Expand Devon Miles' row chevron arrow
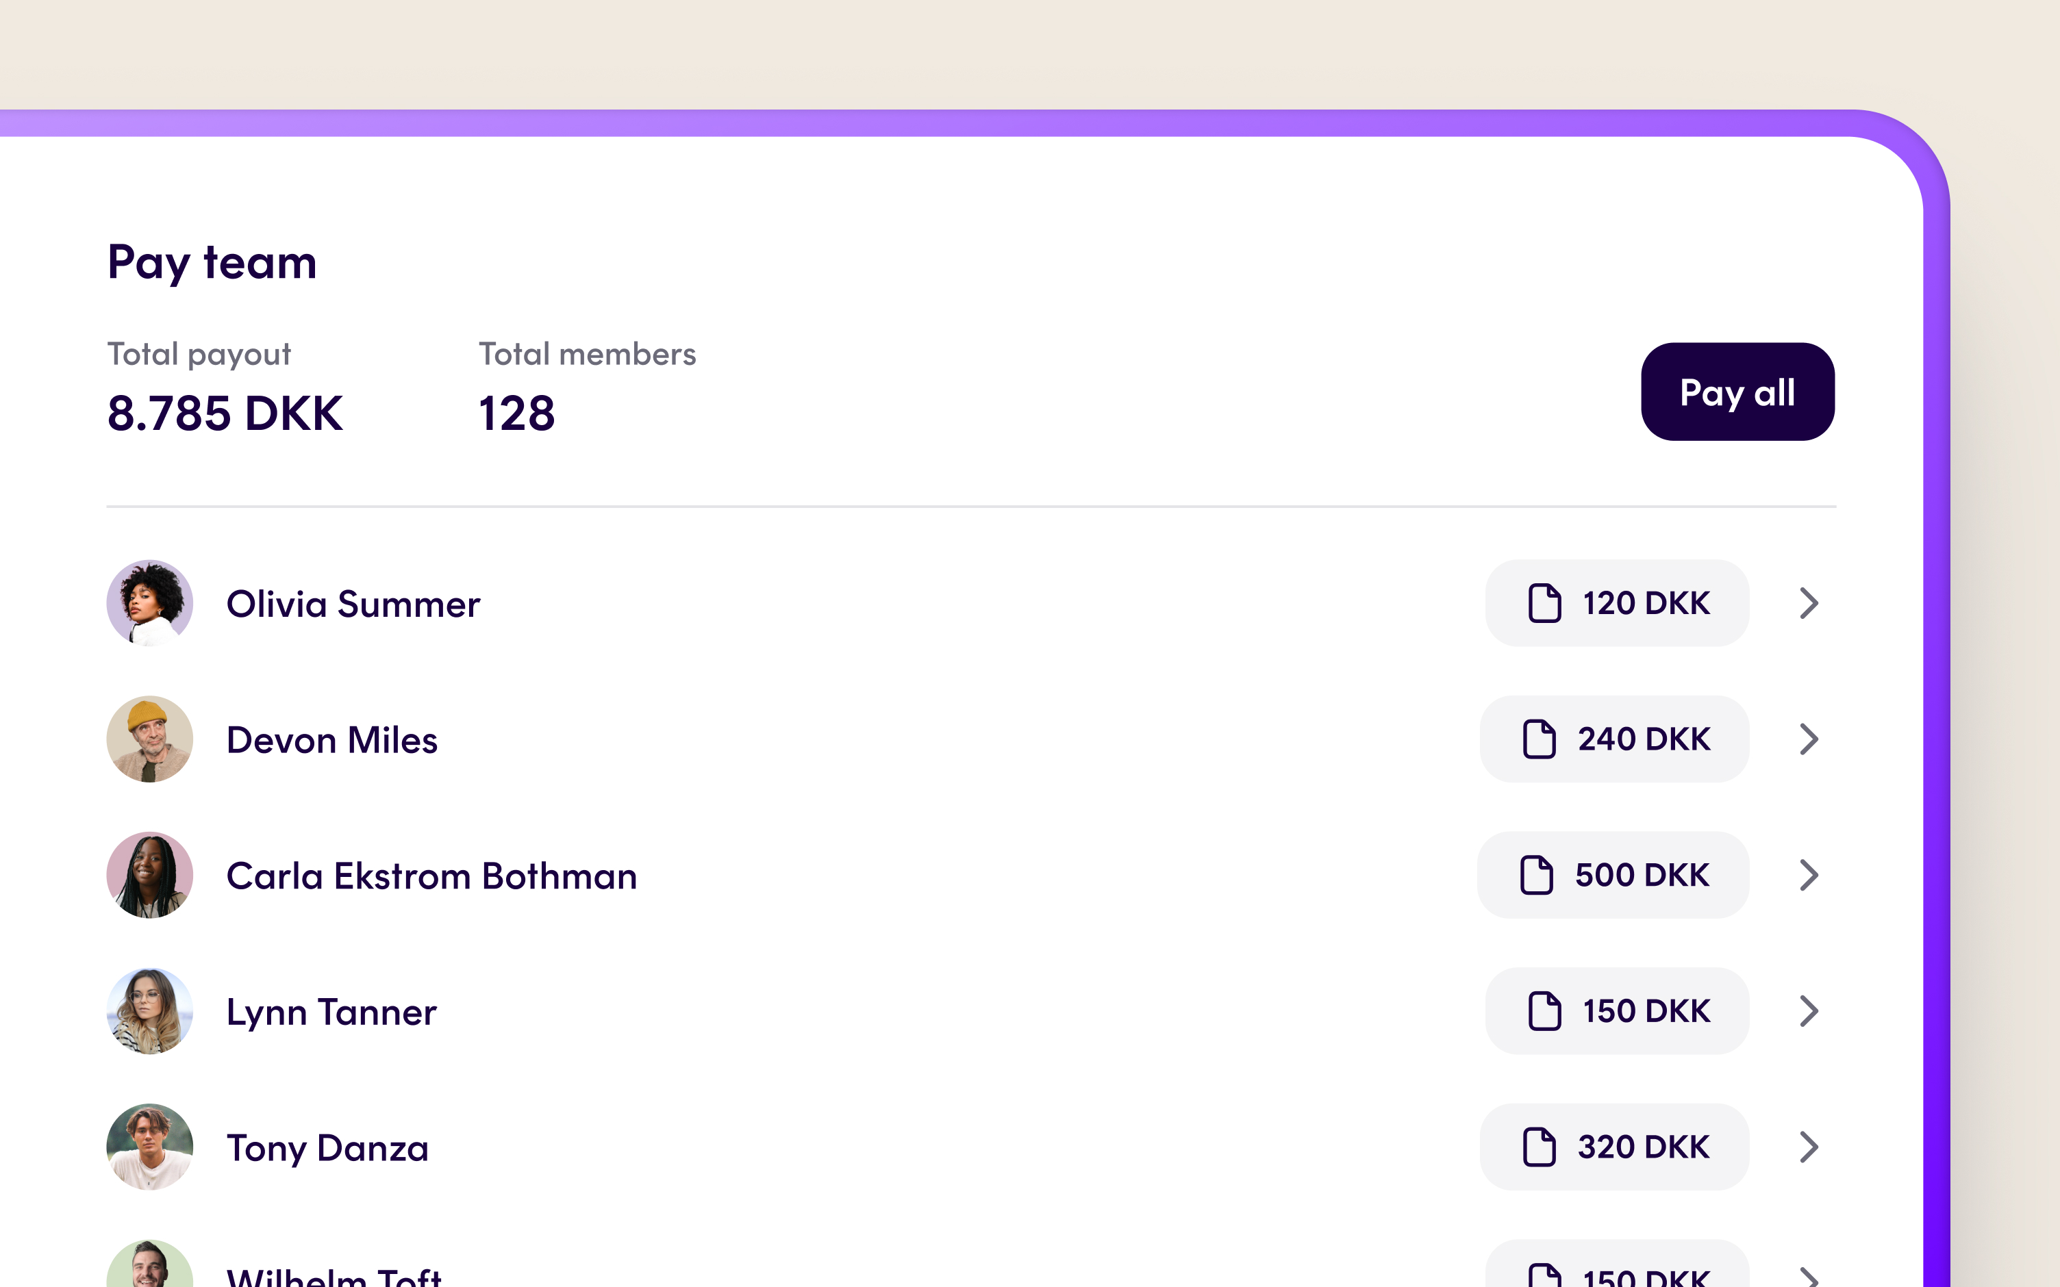2060x1287 pixels. pos(1809,739)
